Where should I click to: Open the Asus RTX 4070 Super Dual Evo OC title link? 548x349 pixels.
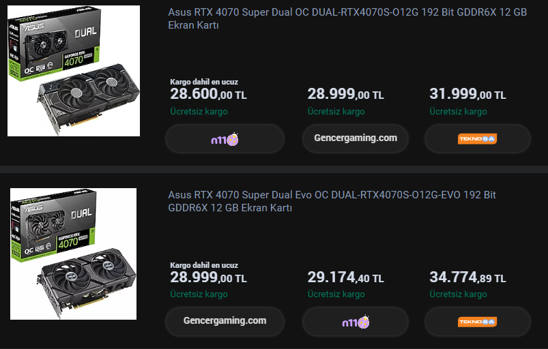point(332,201)
